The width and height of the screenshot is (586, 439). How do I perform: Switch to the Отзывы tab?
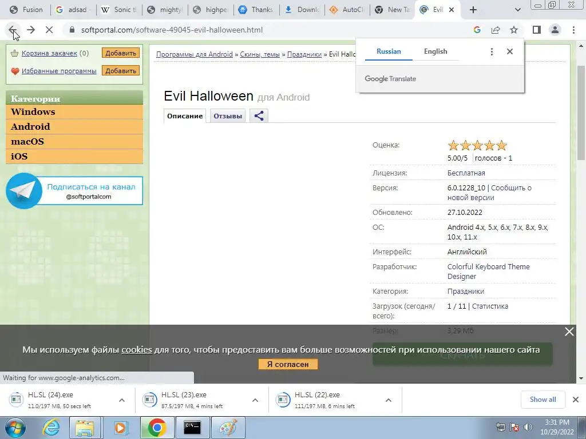coord(228,115)
